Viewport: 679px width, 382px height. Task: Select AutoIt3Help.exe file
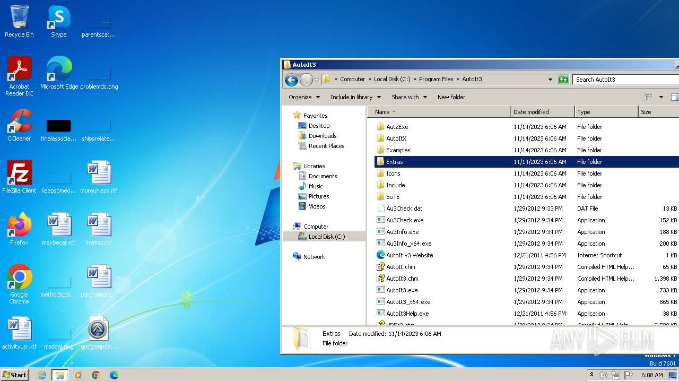(x=407, y=314)
